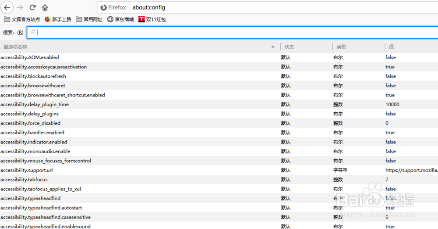This screenshot has height=229, width=438.
Task: Select accessibility.handler.enabled row
Action: click(x=219, y=132)
